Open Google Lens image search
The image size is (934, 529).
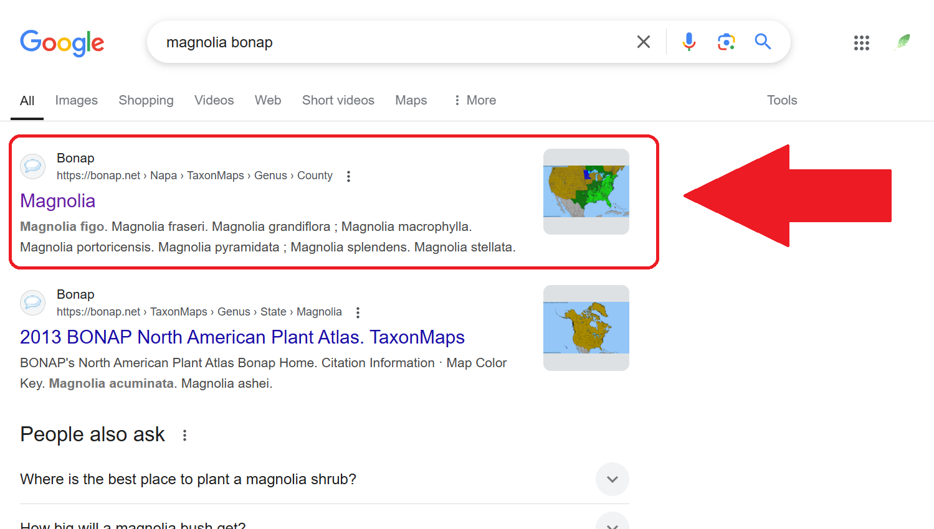point(725,42)
